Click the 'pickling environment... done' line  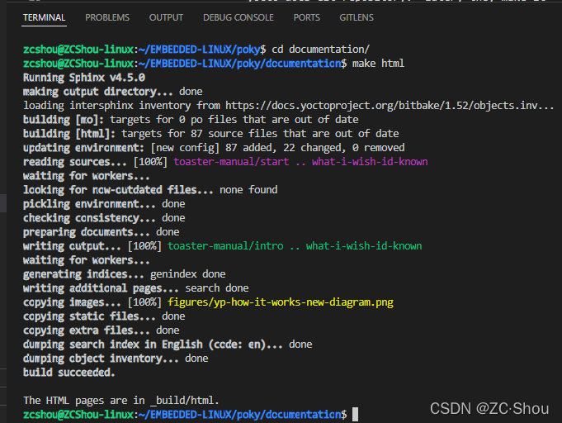point(104,204)
